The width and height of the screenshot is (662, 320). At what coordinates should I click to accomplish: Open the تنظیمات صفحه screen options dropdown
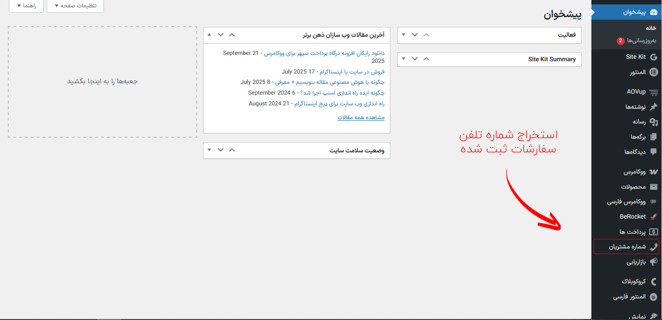(75, 6)
